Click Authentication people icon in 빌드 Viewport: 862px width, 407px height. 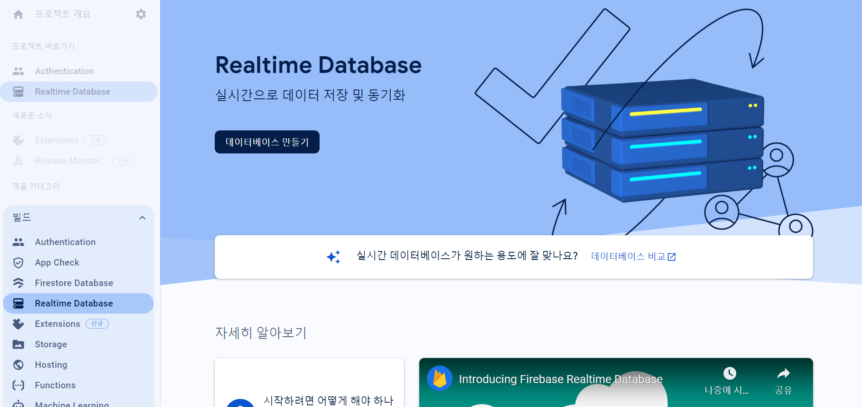18,242
